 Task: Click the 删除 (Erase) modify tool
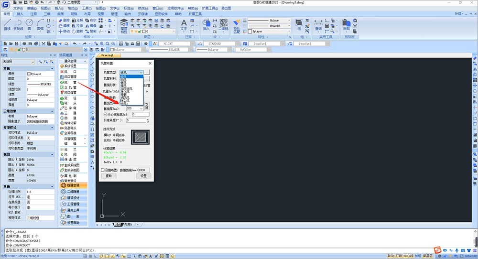64,21
